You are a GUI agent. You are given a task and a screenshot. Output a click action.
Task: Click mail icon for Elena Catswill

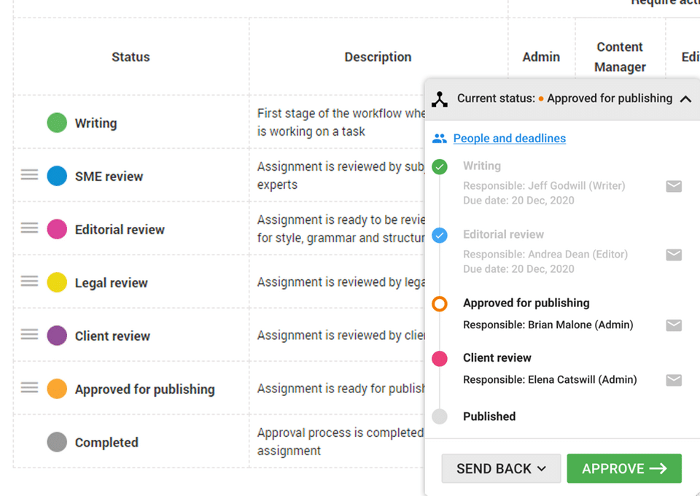point(674,380)
